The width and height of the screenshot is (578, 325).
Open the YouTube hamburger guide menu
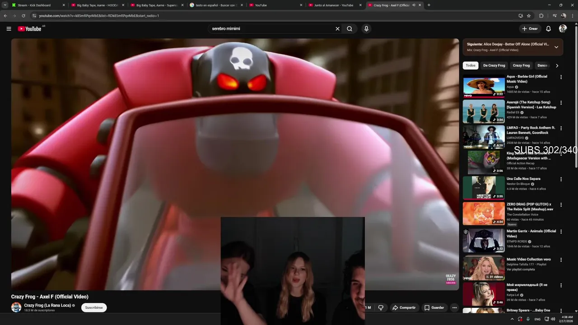tap(9, 29)
